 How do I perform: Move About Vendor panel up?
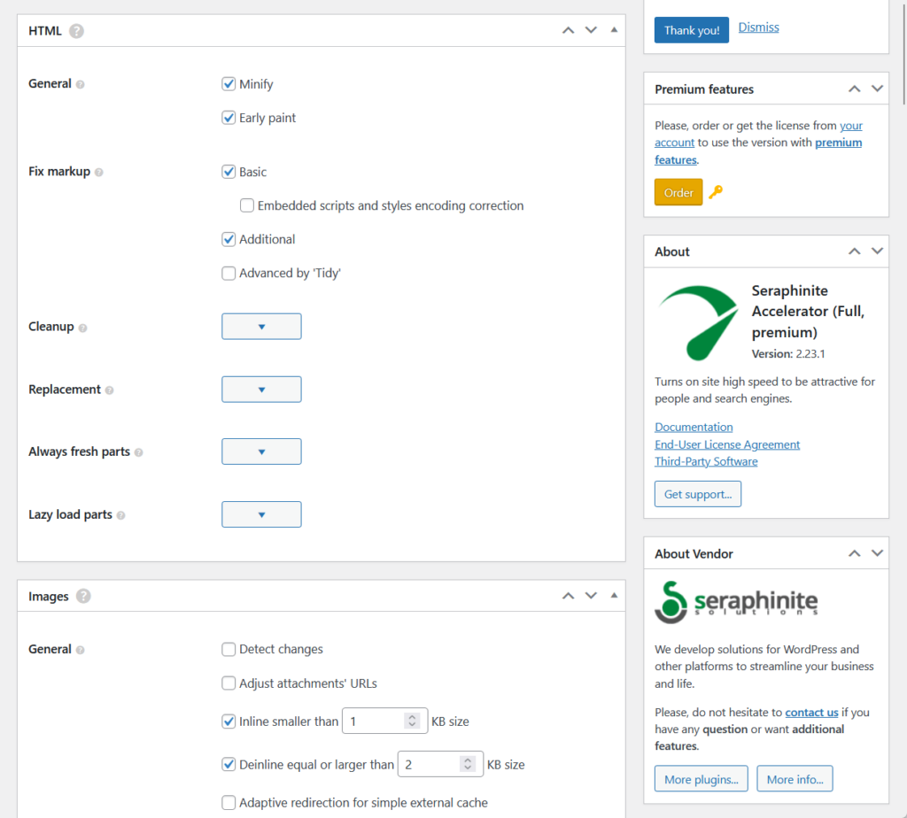pyautogui.click(x=855, y=553)
